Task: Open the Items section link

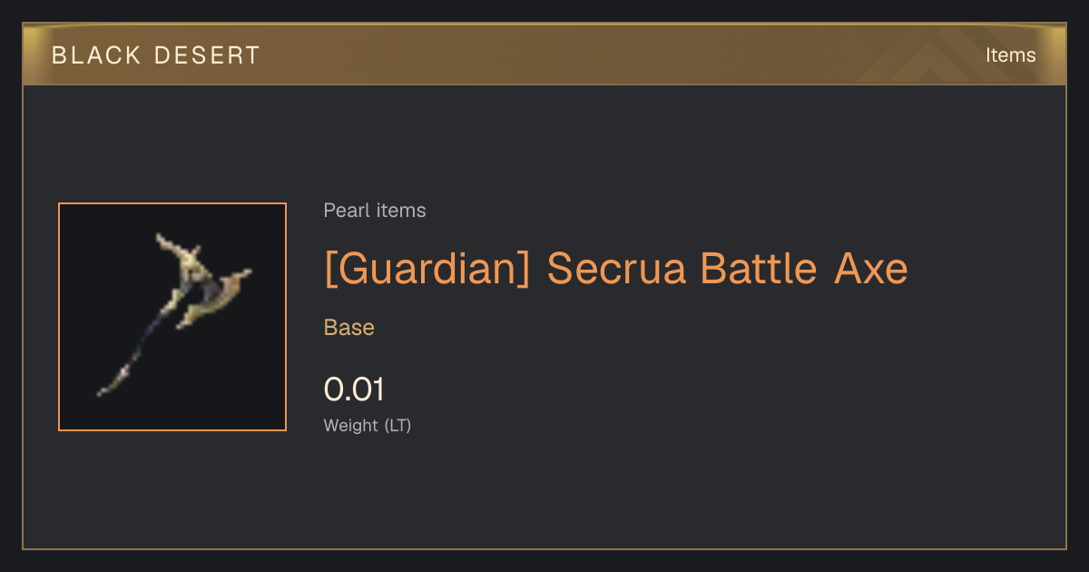Action: (1010, 55)
